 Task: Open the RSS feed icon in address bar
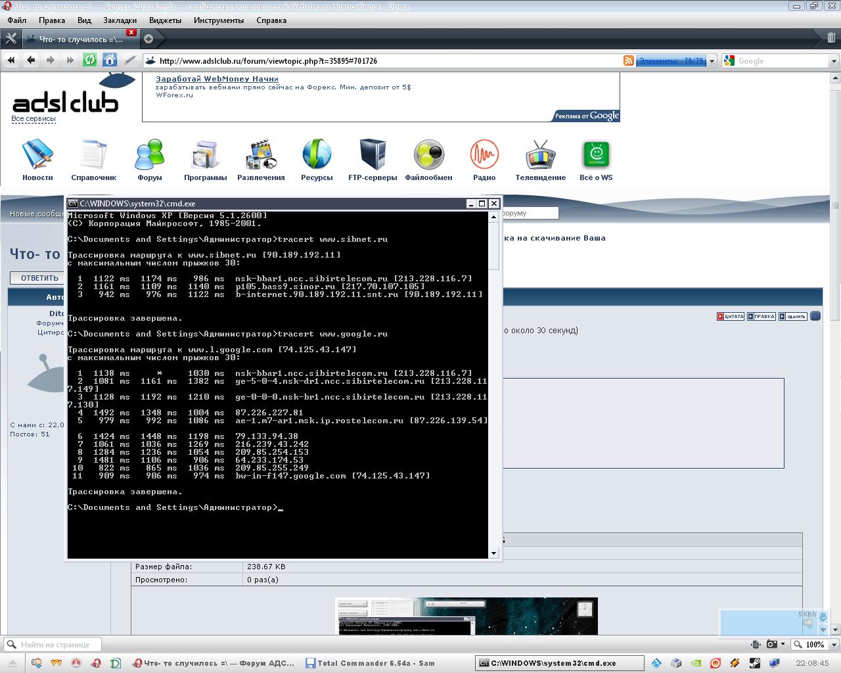tap(629, 61)
